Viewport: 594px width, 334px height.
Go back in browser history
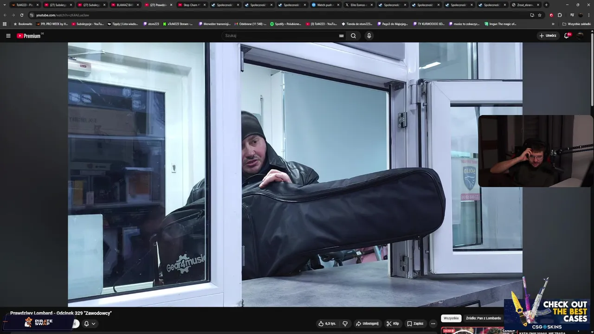[5, 15]
